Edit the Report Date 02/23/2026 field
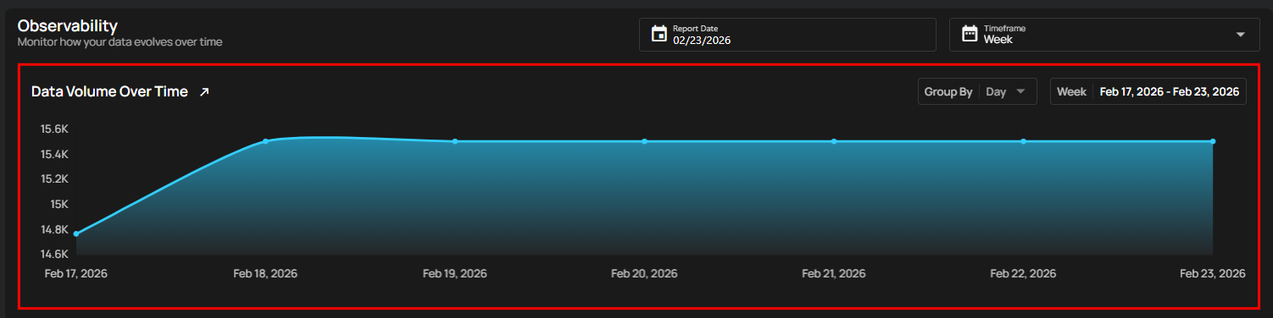This screenshot has height=318, width=1273. pyautogui.click(x=787, y=35)
